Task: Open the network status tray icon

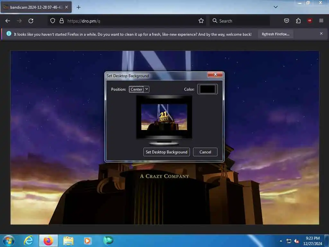Action: (x=289, y=241)
